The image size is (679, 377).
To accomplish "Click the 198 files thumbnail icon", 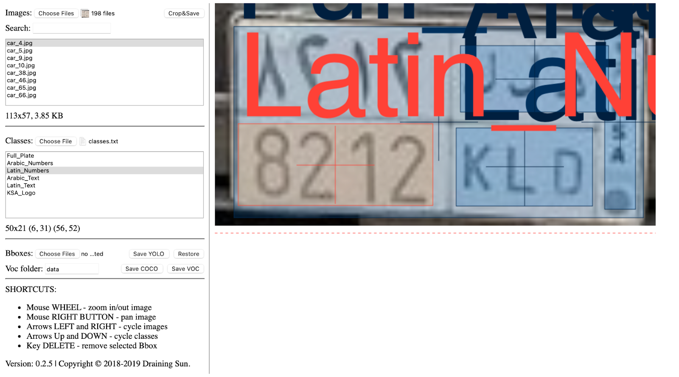I will point(85,14).
